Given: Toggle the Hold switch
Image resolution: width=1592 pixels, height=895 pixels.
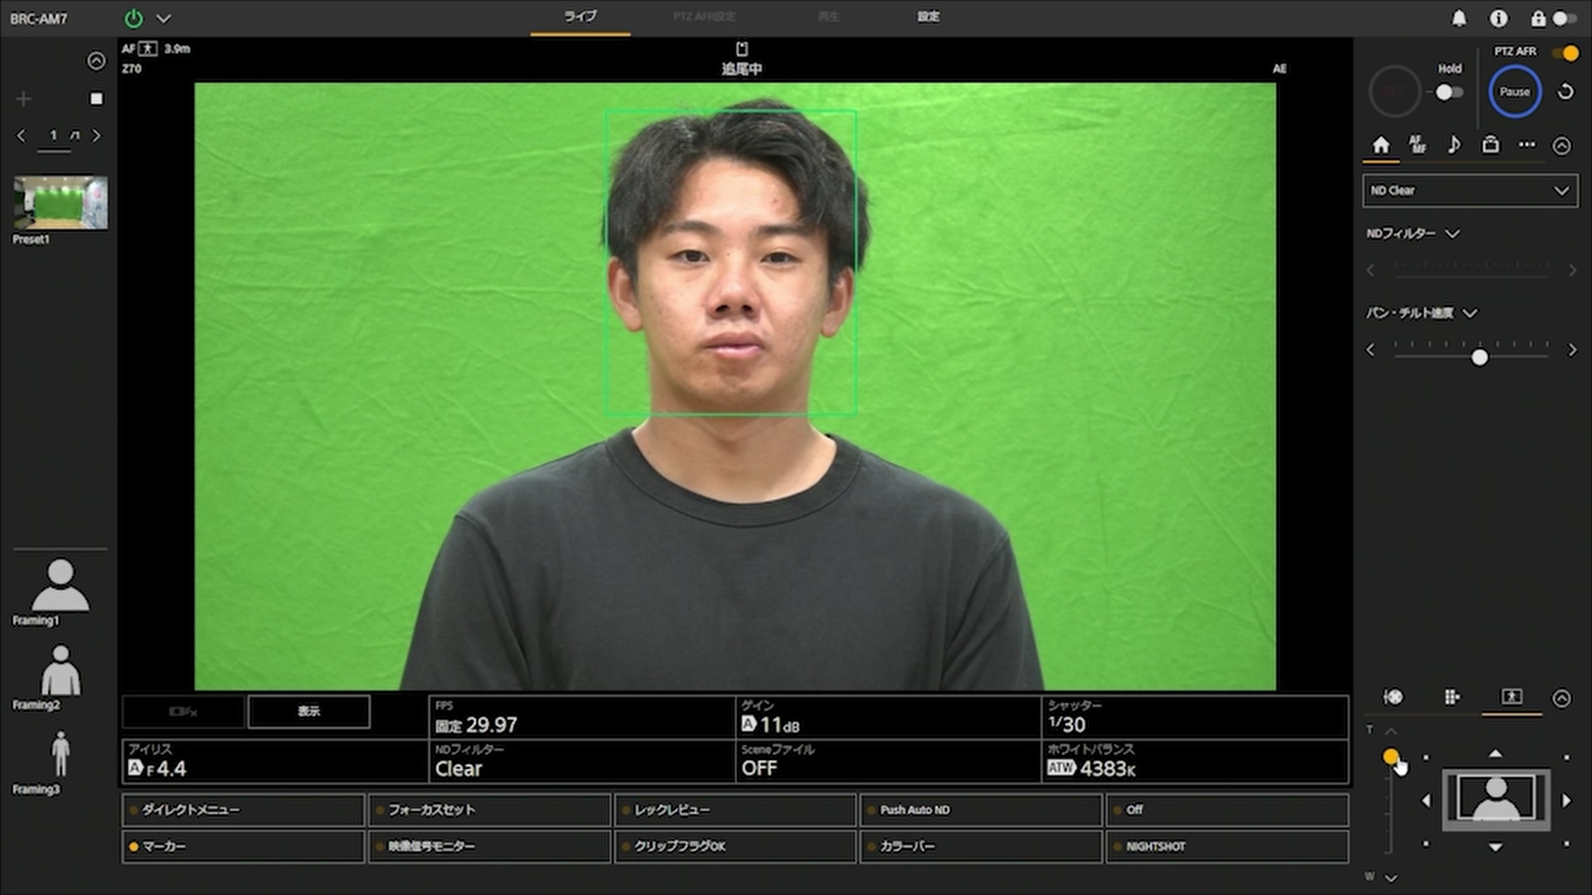Looking at the screenshot, I should (1449, 92).
